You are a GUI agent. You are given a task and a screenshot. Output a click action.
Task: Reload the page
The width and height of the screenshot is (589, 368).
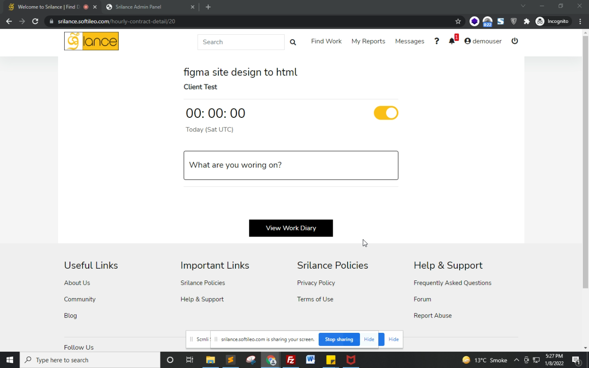[35, 21]
